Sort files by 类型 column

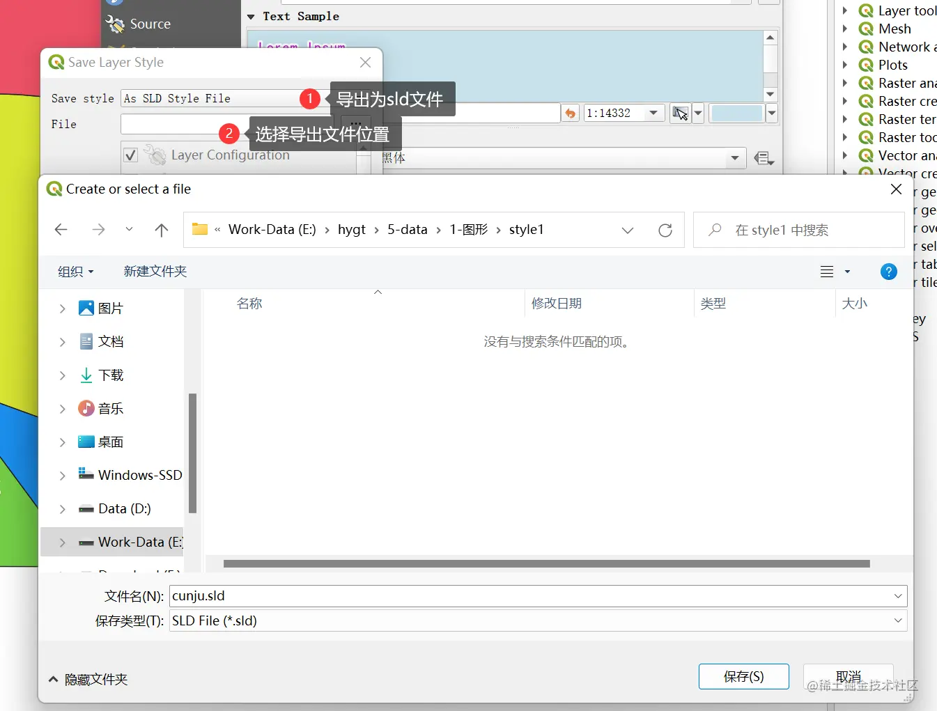point(713,303)
